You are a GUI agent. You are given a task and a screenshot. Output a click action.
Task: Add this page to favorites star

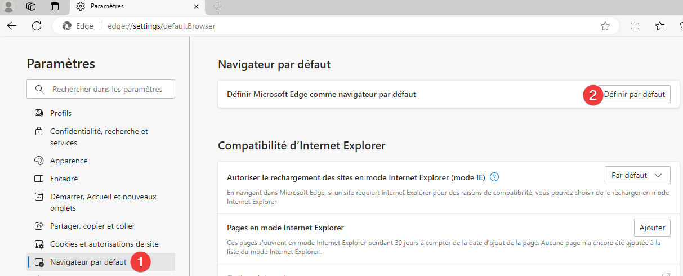(x=605, y=26)
